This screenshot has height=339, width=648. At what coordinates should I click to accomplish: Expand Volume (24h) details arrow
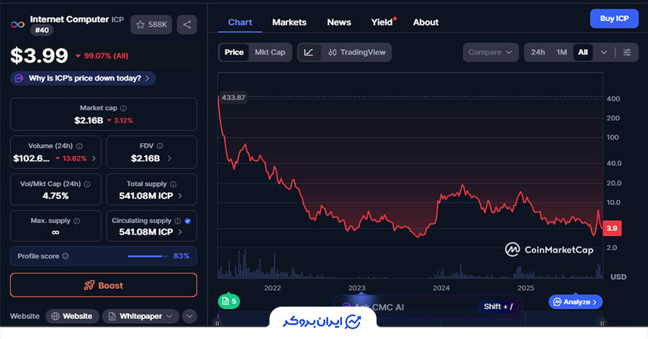click(x=94, y=158)
